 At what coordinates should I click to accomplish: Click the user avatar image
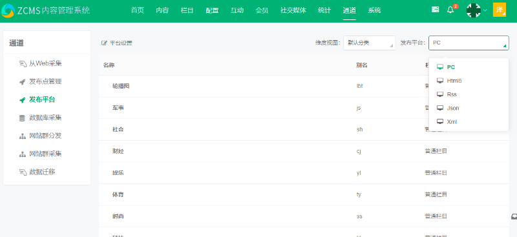tap(474, 10)
